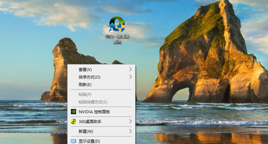Click the NVIDIA logo icon in the context menu
Screen dimensions: 268x144
[73, 112]
